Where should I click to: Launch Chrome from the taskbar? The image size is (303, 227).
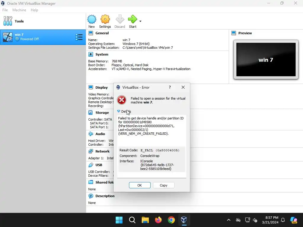point(171,220)
